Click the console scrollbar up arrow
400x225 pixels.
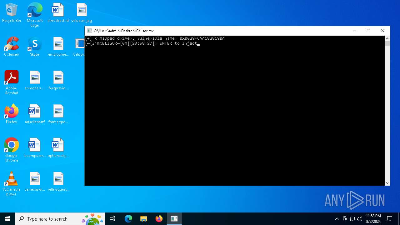point(387,38)
